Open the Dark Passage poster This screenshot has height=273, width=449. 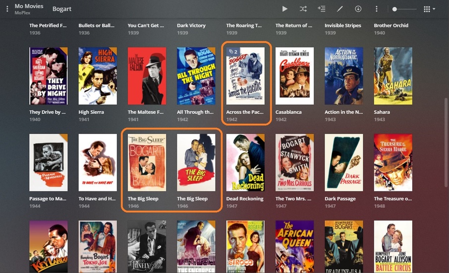tap(344, 163)
